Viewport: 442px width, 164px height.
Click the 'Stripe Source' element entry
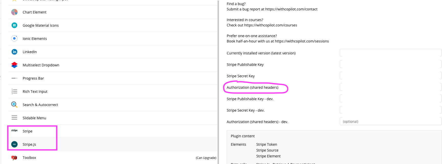(x=267, y=150)
